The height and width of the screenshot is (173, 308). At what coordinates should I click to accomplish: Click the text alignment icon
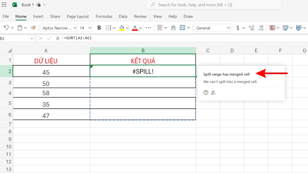[160, 28]
